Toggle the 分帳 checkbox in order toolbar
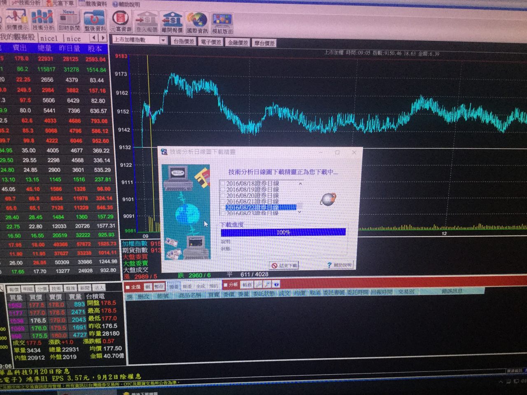 [x=225, y=285]
